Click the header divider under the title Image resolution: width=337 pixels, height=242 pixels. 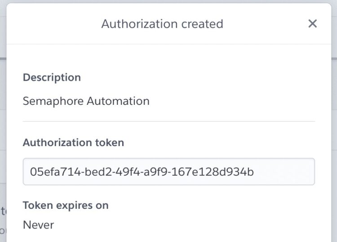click(168, 44)
